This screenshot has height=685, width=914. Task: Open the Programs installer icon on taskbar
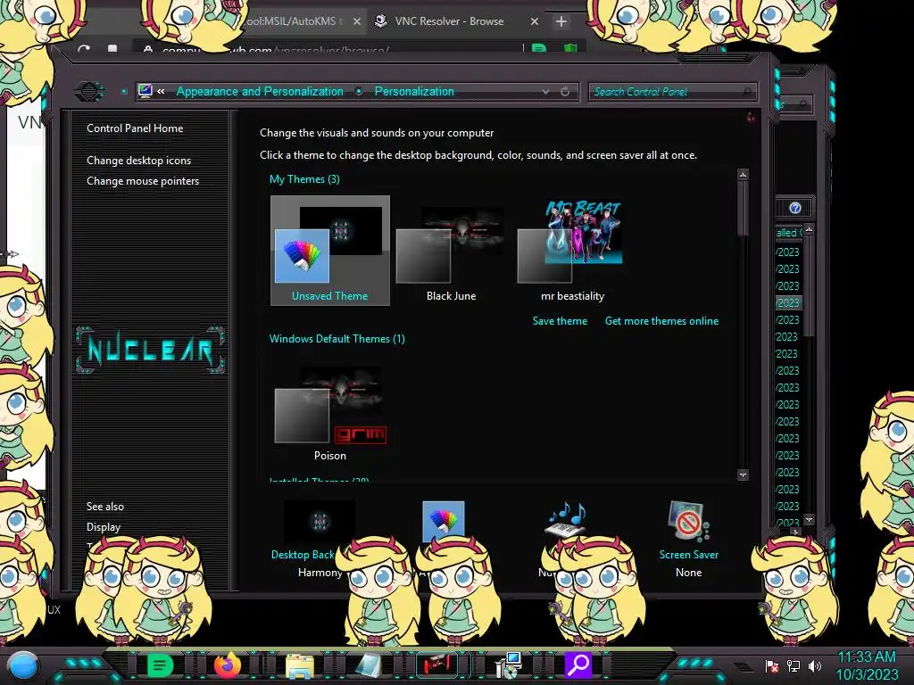508,665
